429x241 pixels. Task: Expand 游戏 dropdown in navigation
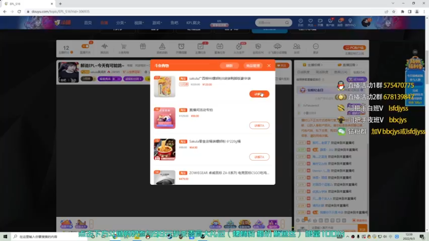click(x=157, y=22)
